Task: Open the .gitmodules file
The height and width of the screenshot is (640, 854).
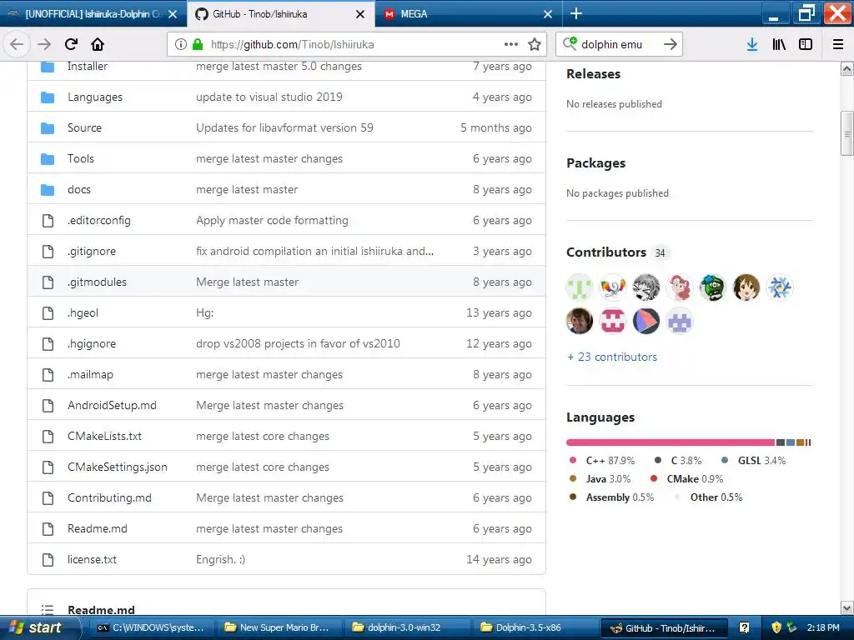Action: click(97, 282)
